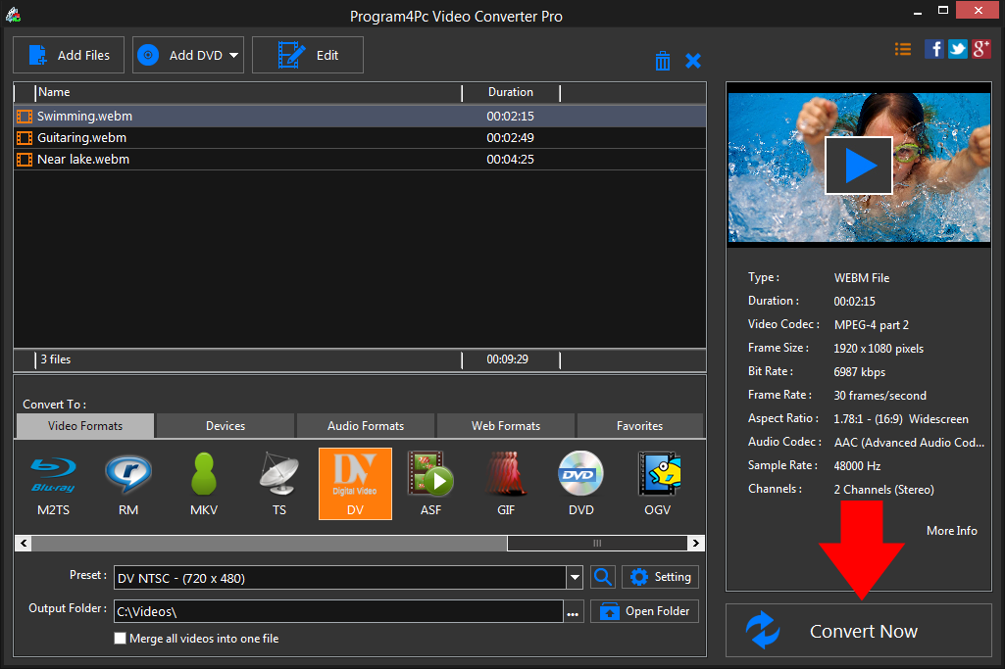The image size is (1005, 669).
Task: Toggle the RM RealMedia format selection
Action: (128, 483)
